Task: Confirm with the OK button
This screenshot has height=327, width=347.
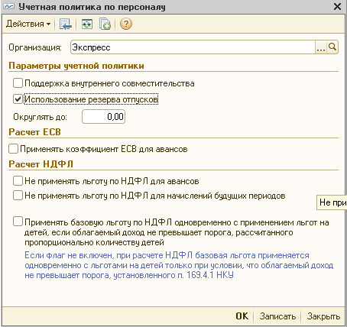Action: [242, 316]
